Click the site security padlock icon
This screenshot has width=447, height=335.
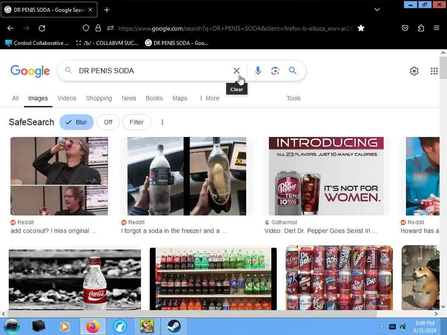(98, 28)
